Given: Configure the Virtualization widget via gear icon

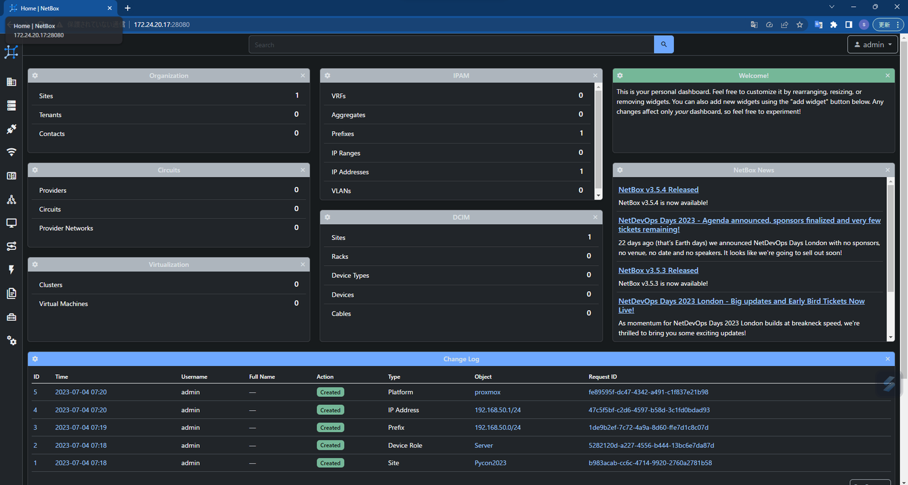Looking at the screenshot, I should click(x=35, y=265).
